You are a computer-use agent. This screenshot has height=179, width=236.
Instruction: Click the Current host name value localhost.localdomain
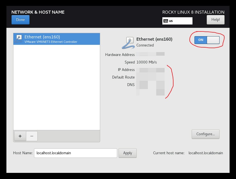(206, 153)
